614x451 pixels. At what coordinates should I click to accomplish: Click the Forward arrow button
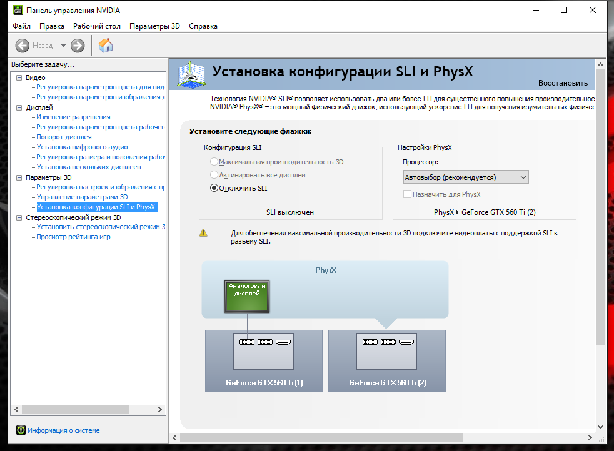click(x=78, y=46)
